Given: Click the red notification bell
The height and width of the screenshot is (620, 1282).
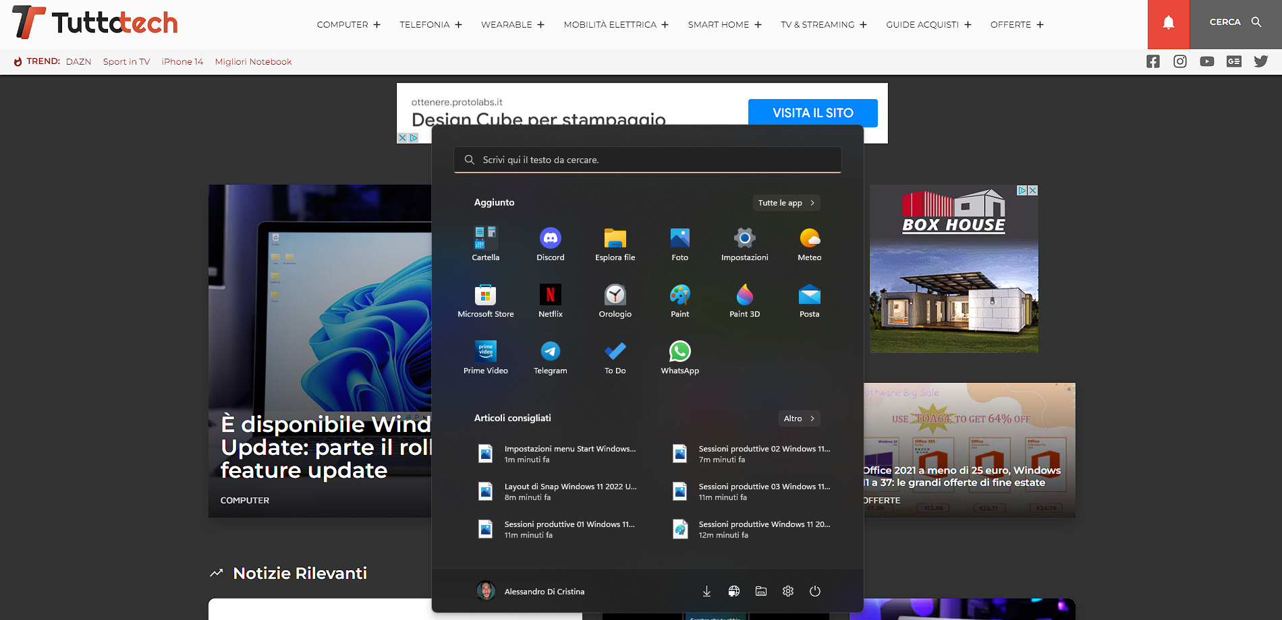Looking at the screenshot, I should click(1168, 24).
